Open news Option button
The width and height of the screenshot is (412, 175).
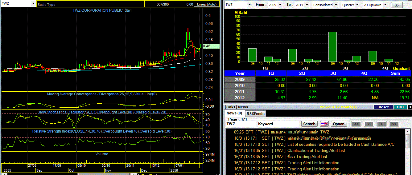339,124
